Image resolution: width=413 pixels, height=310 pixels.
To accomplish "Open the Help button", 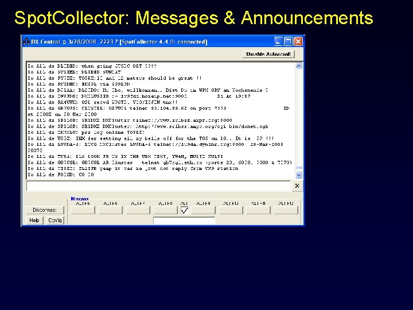I will point(34,220).
